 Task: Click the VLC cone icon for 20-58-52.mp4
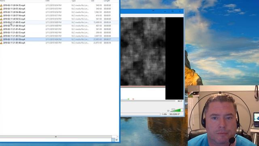click(x=1, y=19)
